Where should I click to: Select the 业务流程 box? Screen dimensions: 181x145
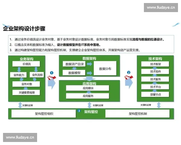point(37,75)
